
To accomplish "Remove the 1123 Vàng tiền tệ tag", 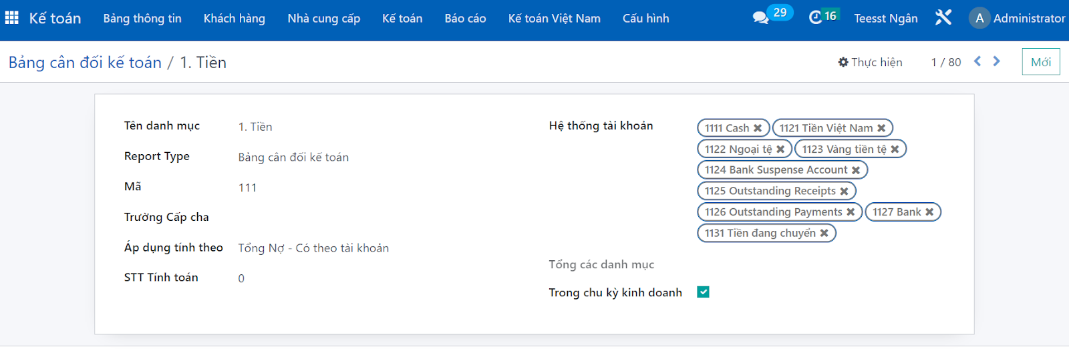I will (x=895, y=149).
